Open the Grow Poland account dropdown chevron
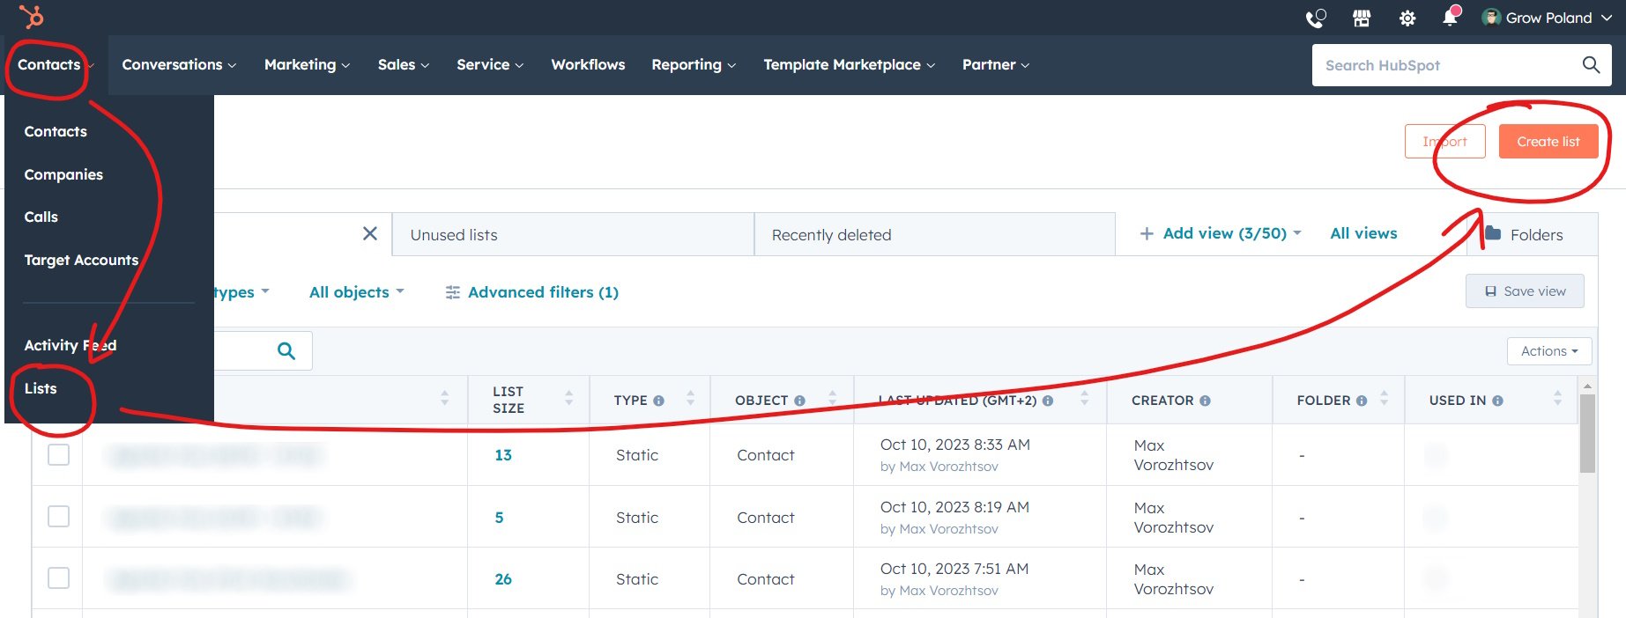 [x=1607, y=18]
